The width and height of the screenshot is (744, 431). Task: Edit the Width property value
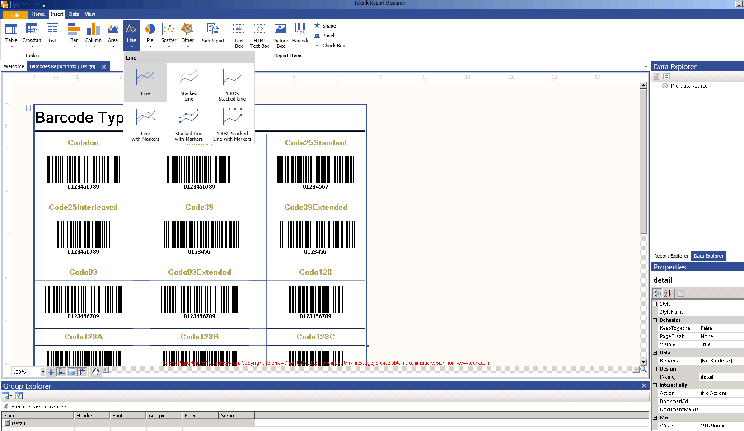(721, 426)
